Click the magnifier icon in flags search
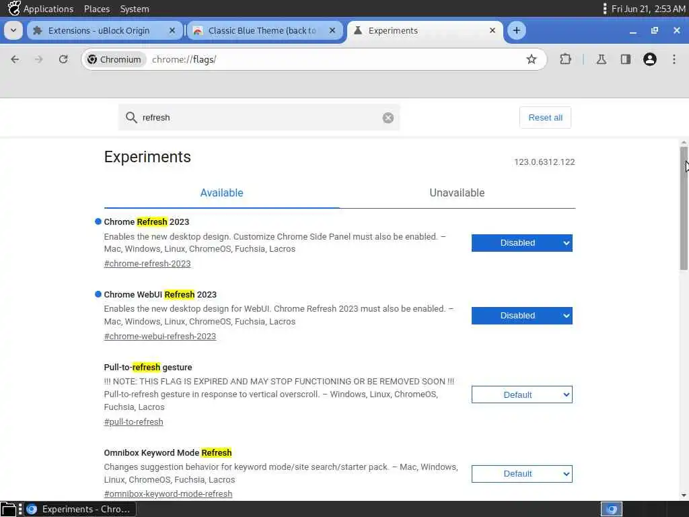 (x=131, y=117)
